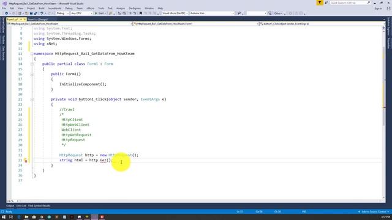Click the feedback icon beside Quick Launch

(x=326, y=2)
